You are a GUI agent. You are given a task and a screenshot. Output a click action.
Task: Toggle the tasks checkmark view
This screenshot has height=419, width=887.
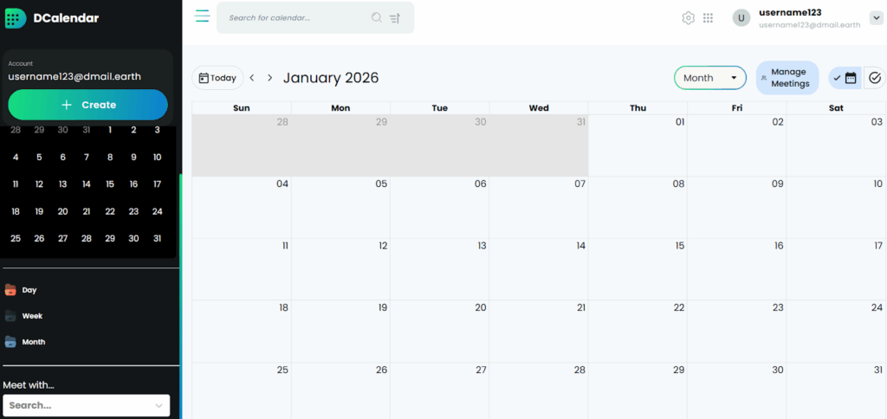pyautogui.click(x=875, y=78)
